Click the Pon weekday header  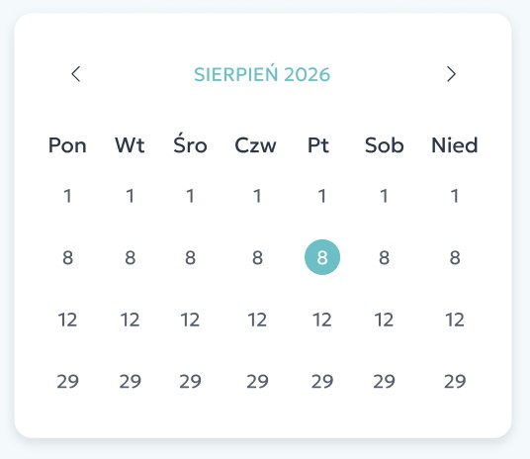tap(67, 145)
